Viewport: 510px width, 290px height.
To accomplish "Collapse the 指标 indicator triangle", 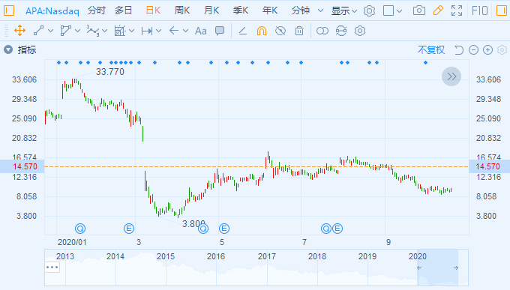I will pyautogui.click(x=8, y=49).
